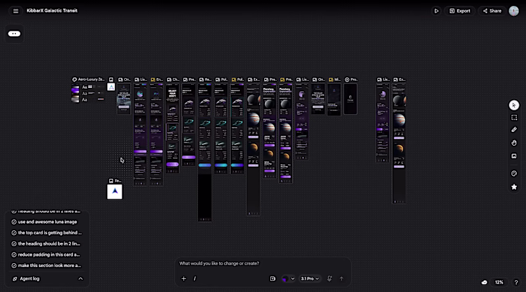This screenshot has height=292, width=526.
Task: Click the KibbarX Galactic Transit project title
Action: pyautogui.click(x=52, y=10)
